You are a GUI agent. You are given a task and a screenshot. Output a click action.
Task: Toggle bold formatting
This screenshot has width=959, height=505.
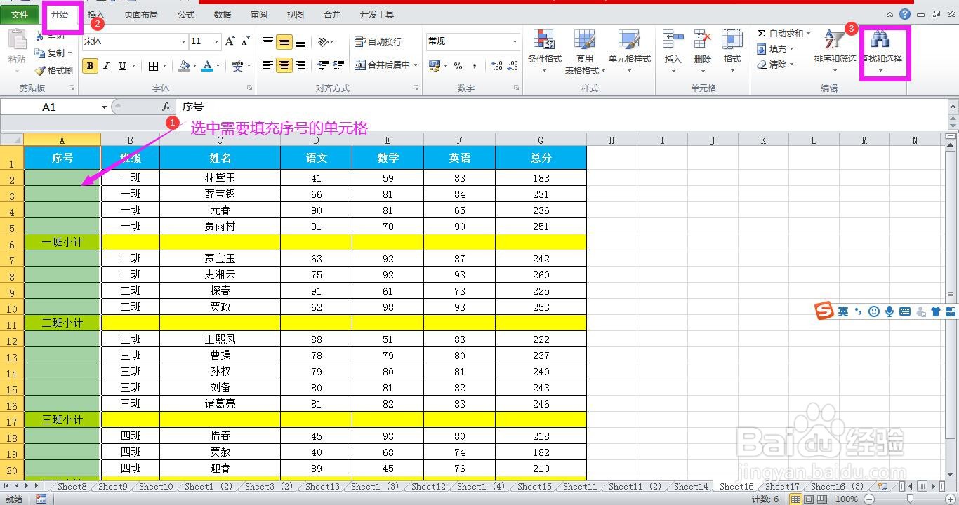[x=90, y=65]
